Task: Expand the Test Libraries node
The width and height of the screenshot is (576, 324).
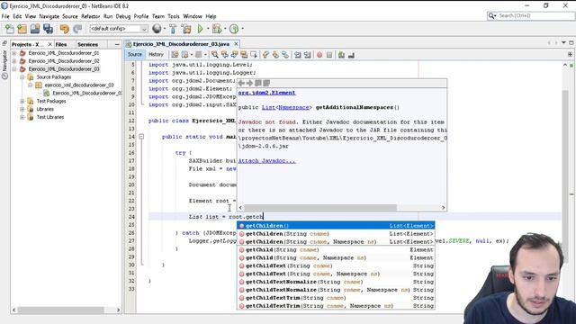Action: [22, 117]
